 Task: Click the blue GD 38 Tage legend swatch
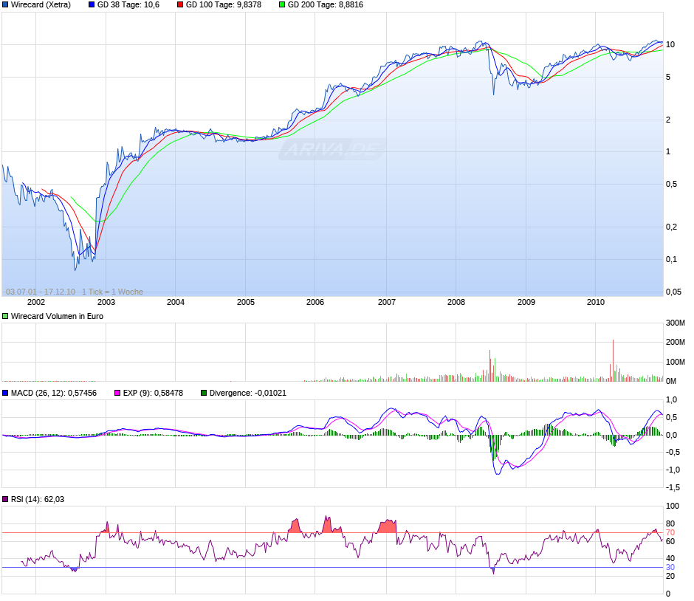[x=92, y=4]
